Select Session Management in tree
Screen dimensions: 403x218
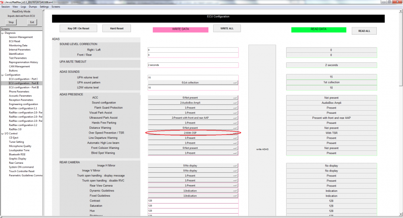(x=21, y=37)
